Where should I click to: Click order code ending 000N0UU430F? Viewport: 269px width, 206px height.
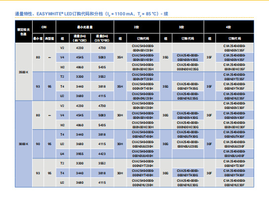point(234,154)
